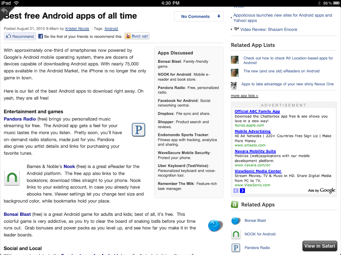This screenshot has height=255, width=341.
Task: Click the next ads arrow button
Action: 242,191
